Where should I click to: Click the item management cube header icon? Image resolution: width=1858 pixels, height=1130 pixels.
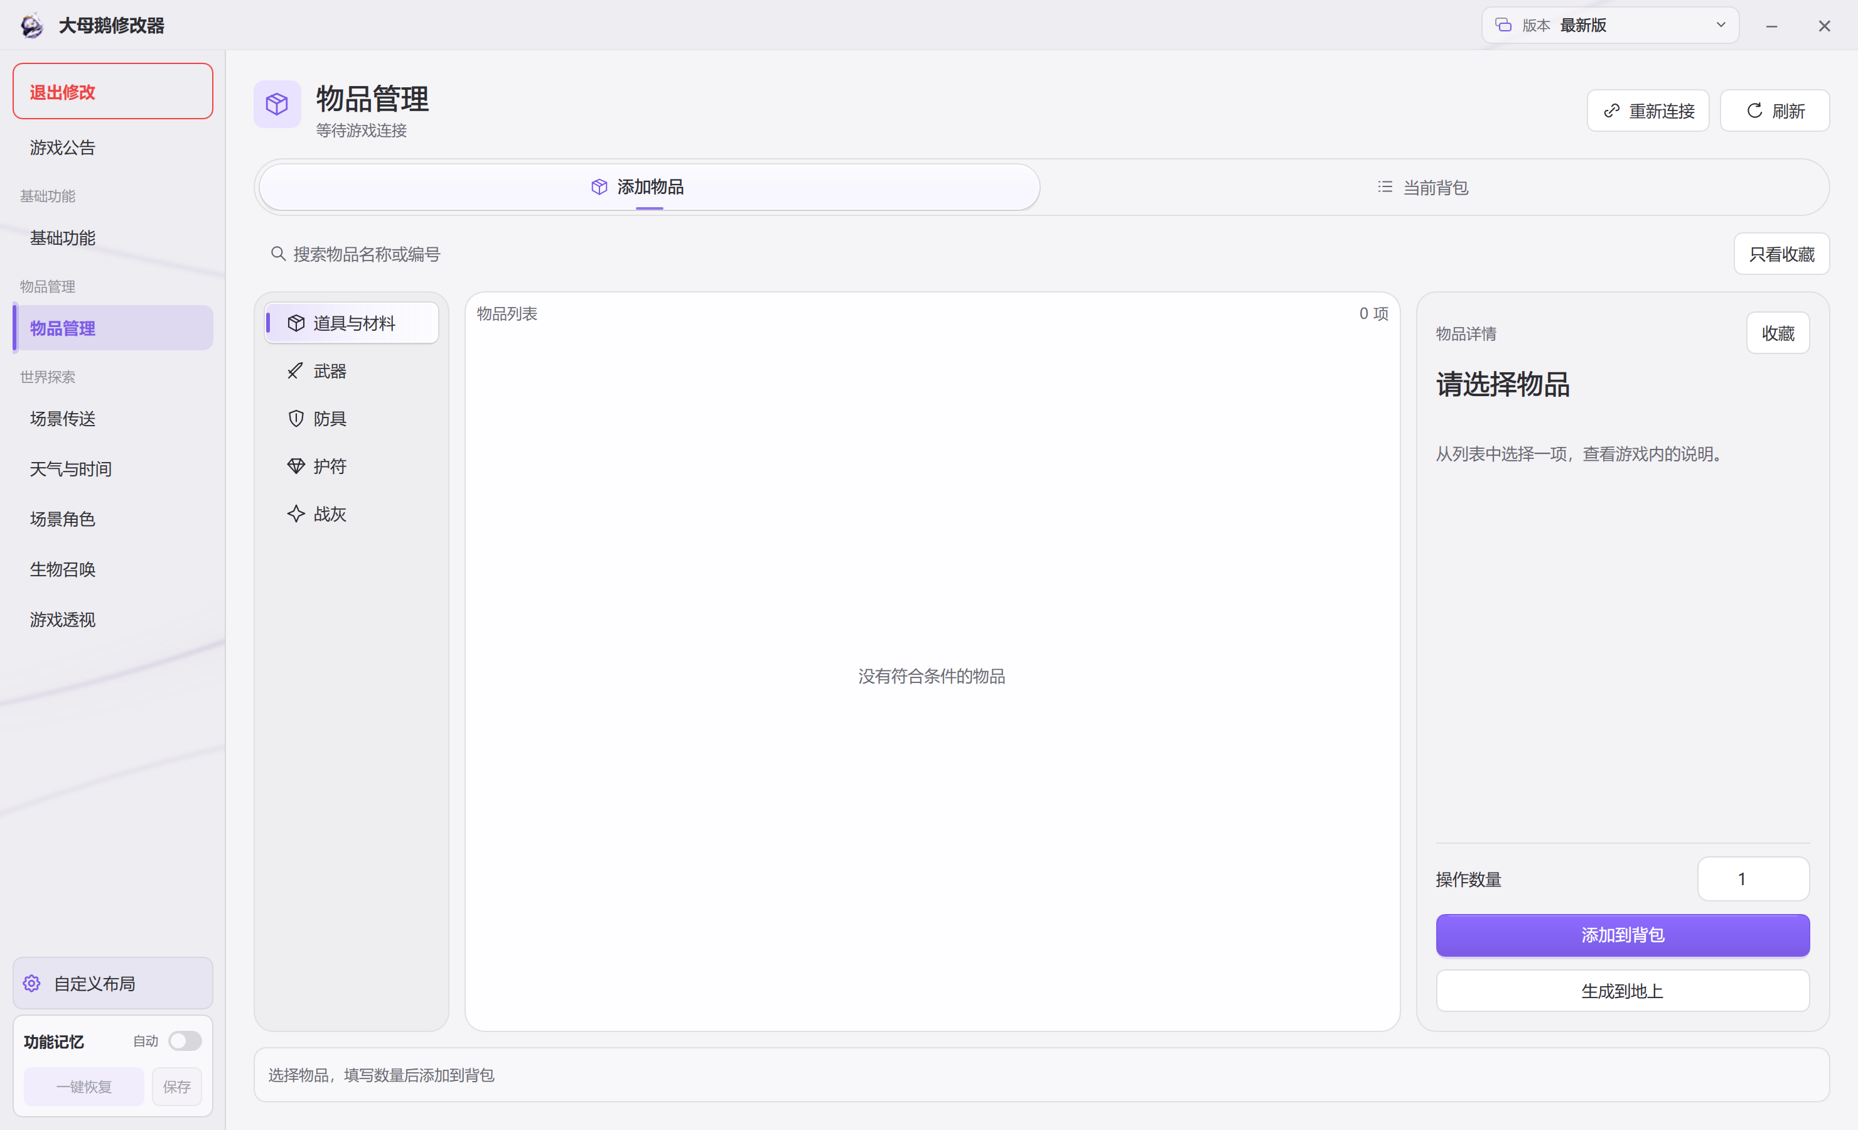click(277, 104)
